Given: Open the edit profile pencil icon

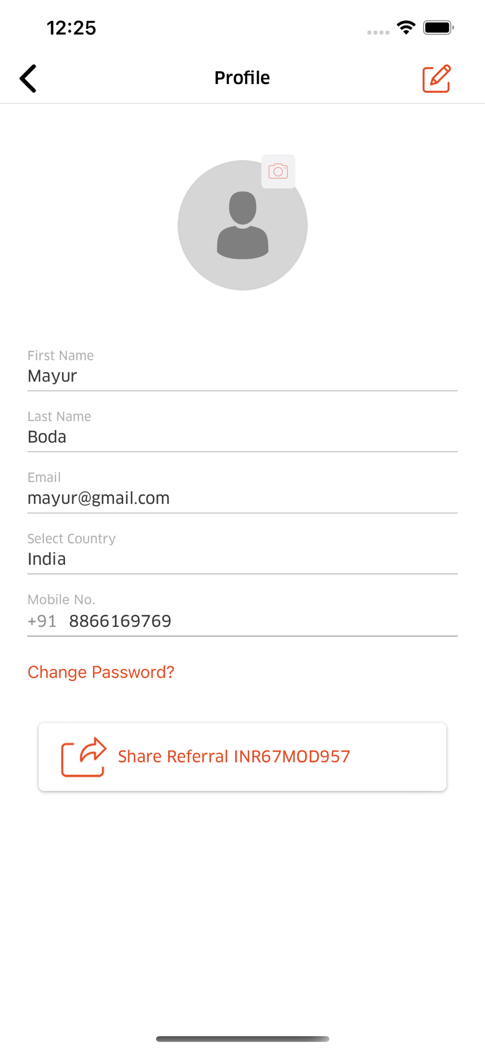Looking at the screenshot, I should [x=437, y=78].
